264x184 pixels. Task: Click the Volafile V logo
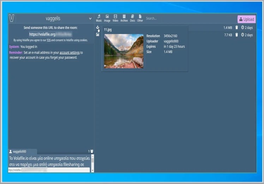[x=11, y=18]
